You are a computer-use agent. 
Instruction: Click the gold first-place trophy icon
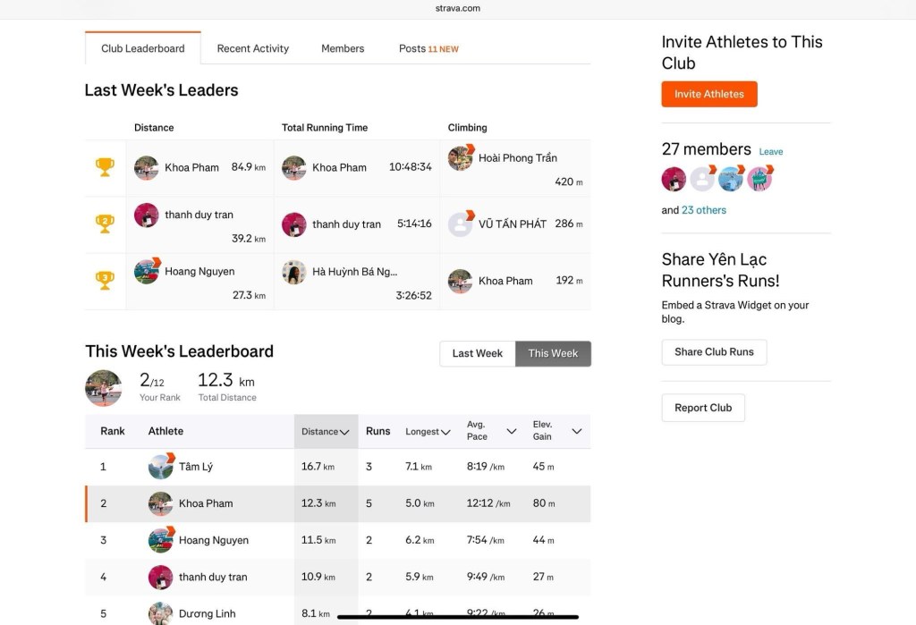click(105, 167)
